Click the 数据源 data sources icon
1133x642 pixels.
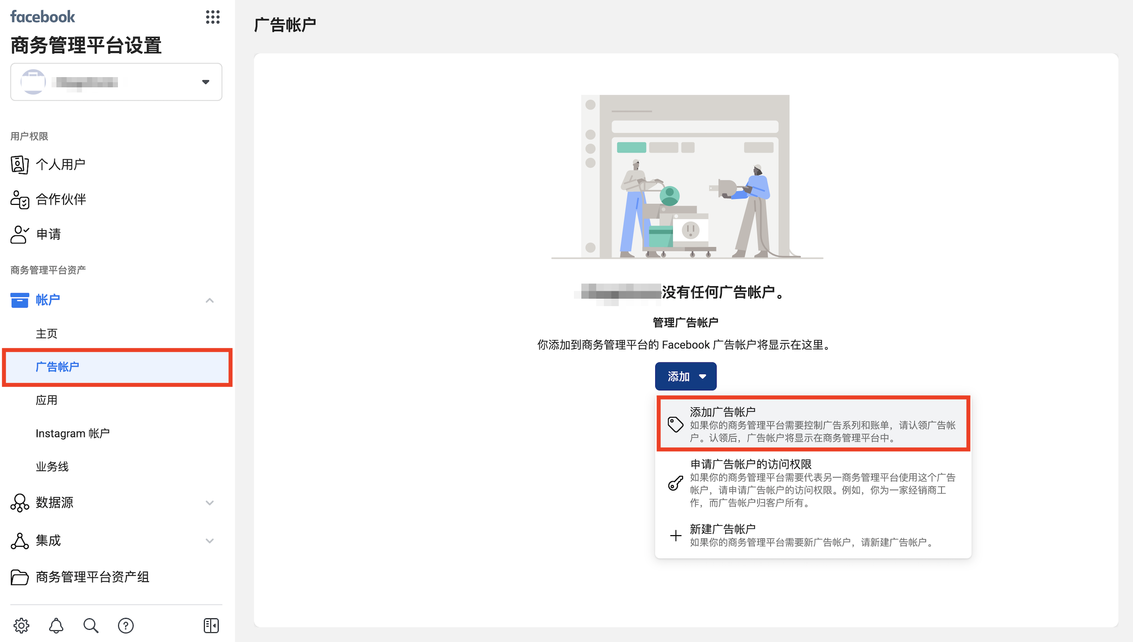coord(20,503)
